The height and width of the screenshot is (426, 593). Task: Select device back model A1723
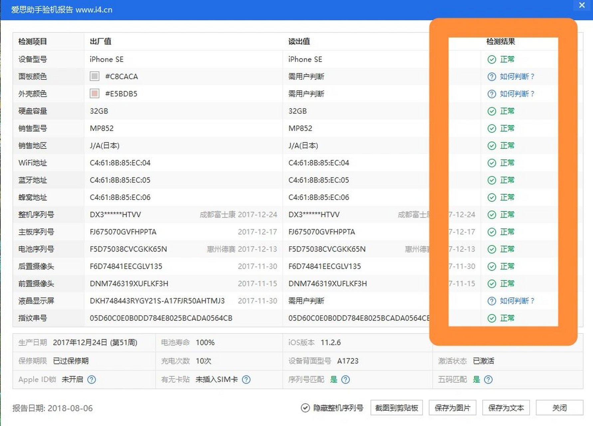coord(348,361)
